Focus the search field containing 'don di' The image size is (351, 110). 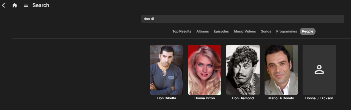click(243, 19)
